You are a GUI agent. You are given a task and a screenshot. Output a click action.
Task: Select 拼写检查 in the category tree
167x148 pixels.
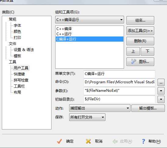(x=21, y=80)
